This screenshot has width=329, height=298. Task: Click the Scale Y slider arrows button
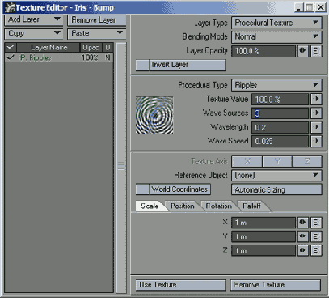pyautogui.click(x=303, y=236)
